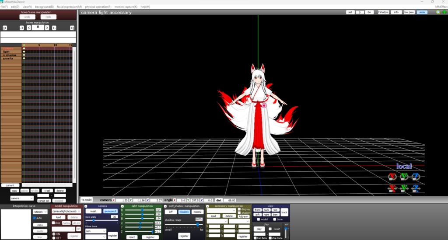This screenshot has height=240, width=448.
Task: Click the local upper red X rotate icon
Action: [392, 177]
